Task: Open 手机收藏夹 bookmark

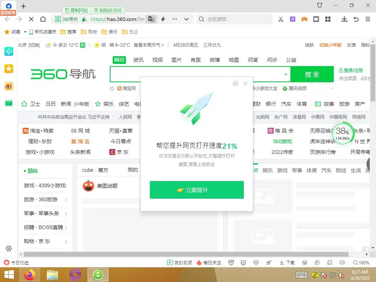Action: pos(43,32)
